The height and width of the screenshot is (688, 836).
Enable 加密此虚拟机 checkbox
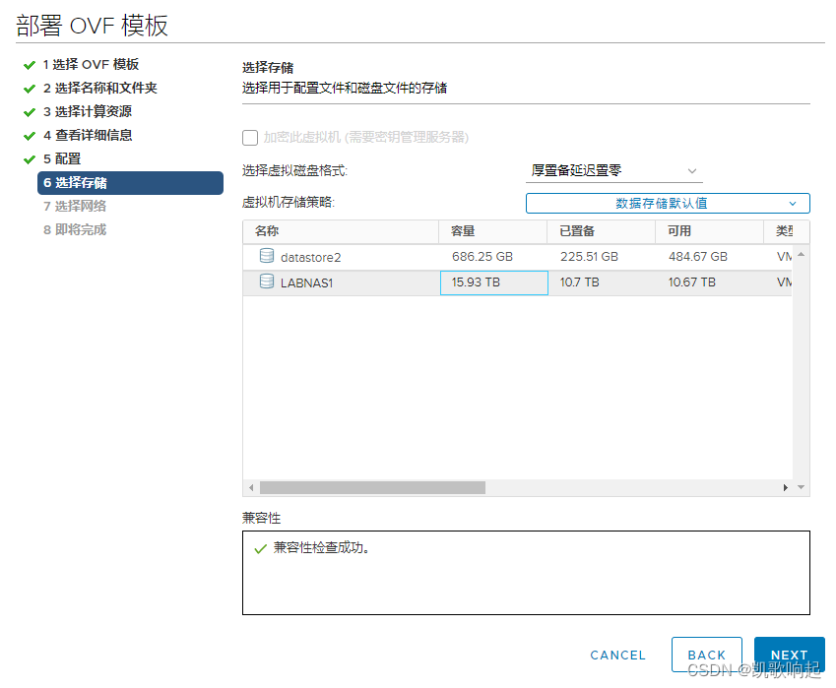[x=250, y=138]
